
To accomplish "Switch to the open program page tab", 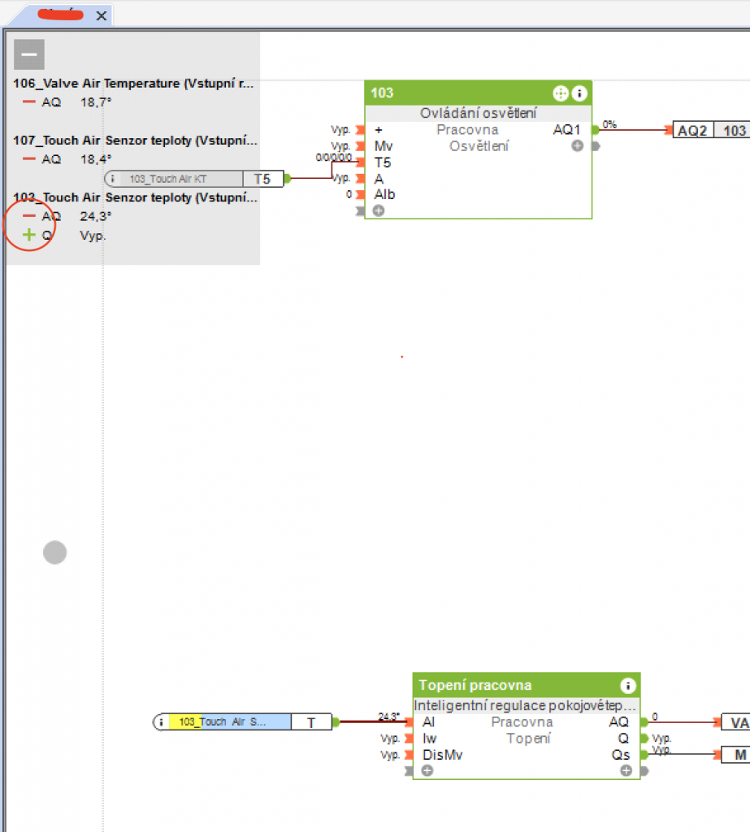I will (x=61, y=15).
